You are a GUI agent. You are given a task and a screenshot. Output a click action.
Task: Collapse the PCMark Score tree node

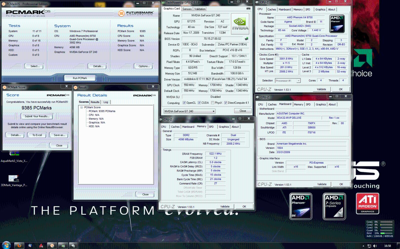(81, 107)
